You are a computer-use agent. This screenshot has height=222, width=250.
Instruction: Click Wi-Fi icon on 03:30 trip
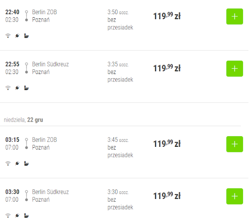tap(8, 215)
